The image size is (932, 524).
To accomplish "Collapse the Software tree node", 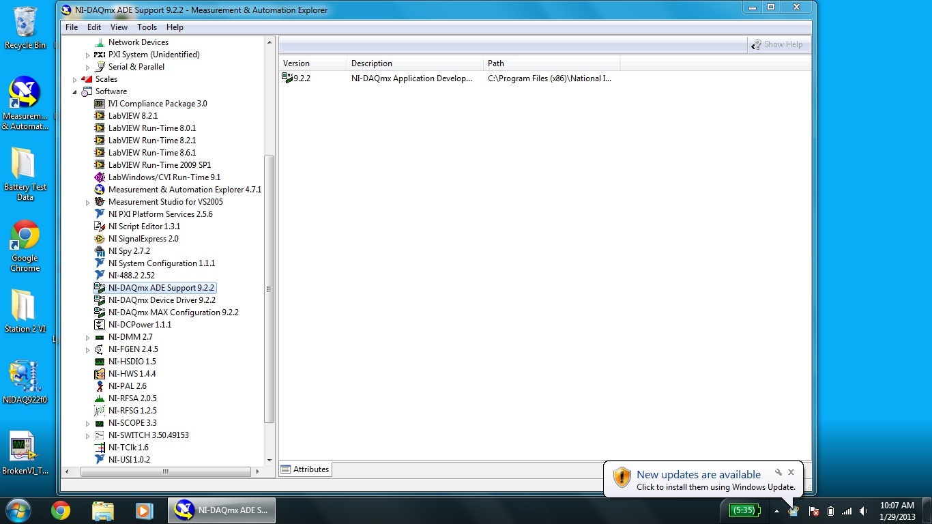I will point(74,91).
